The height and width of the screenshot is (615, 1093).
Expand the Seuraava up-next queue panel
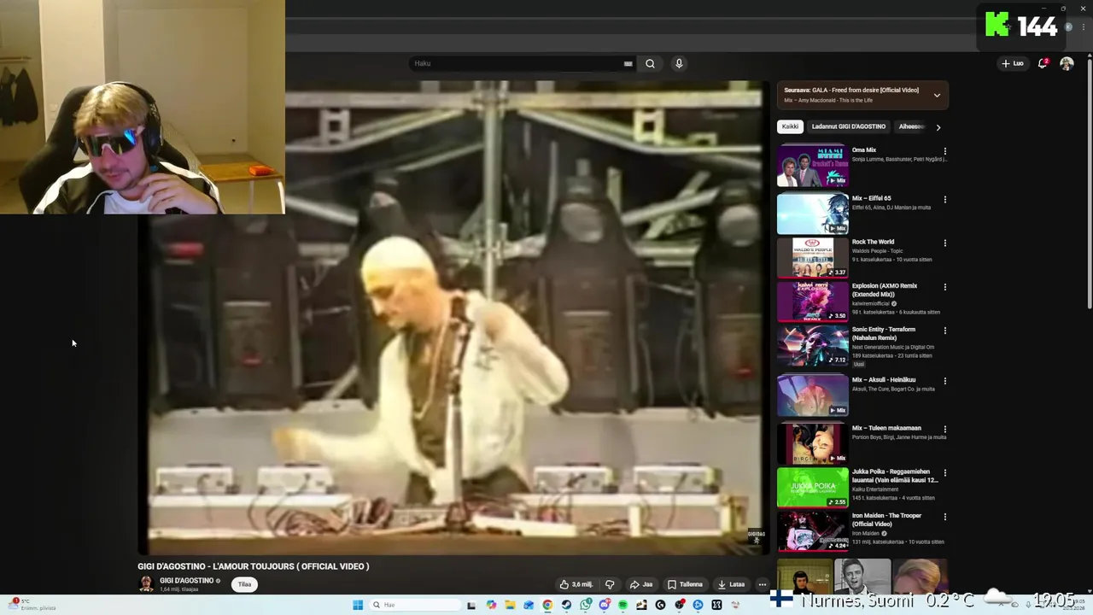937,95
